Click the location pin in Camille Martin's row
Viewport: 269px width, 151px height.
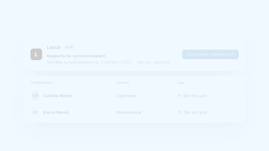(x=180, y=96)
